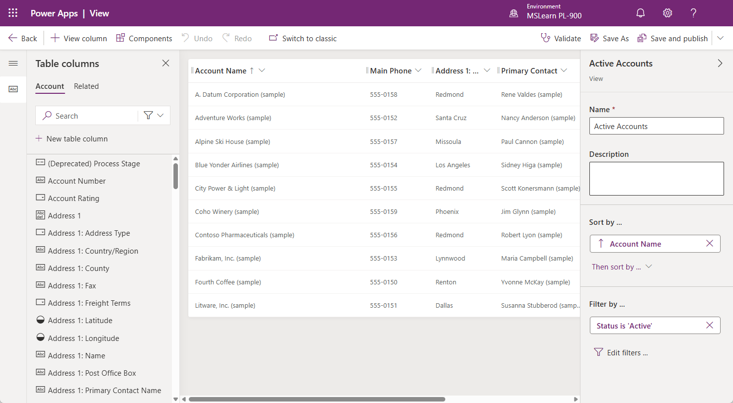
Task: Remove the Status is 'Active' filter
Action: coord(710,326)
